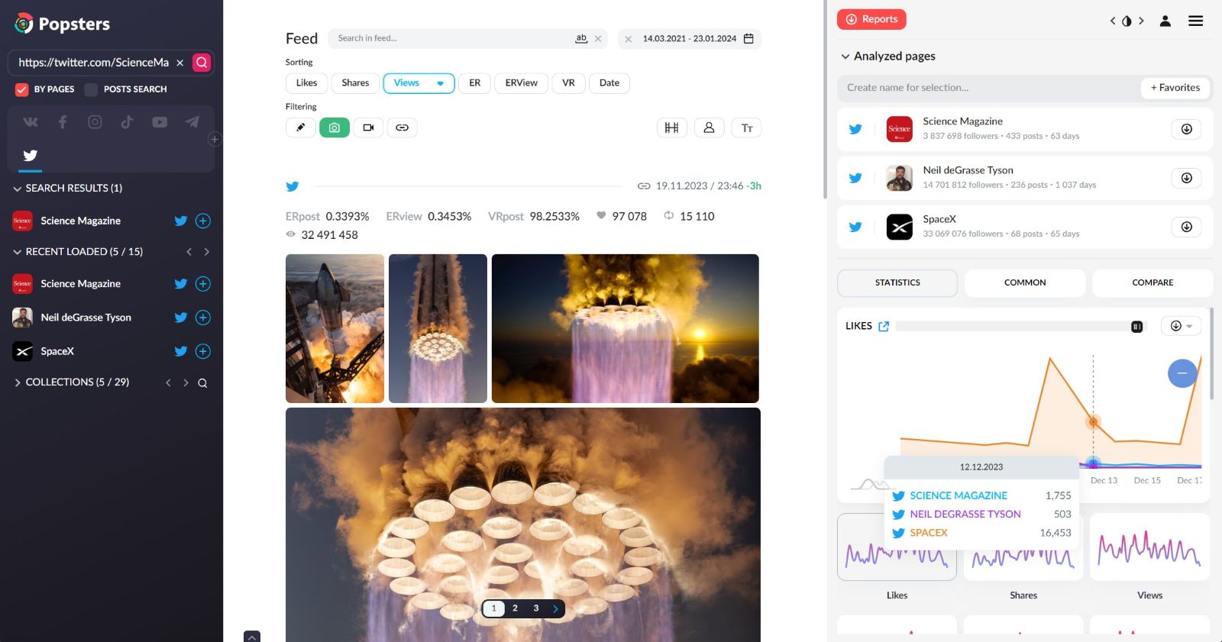The image size is (1222, 642).
Task: Select the TikTok network icon
Action: (127, 122)
